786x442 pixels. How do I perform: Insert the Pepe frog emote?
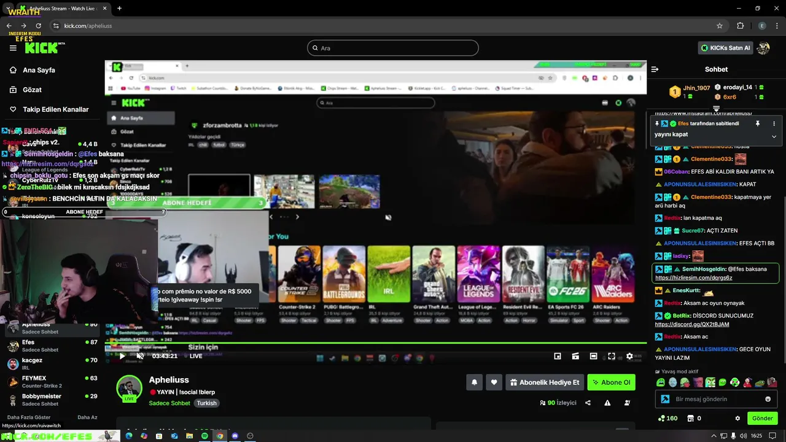point(760,382)
